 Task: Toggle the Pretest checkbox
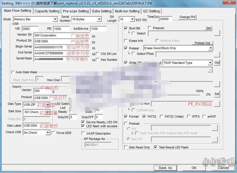pos(126,48)
